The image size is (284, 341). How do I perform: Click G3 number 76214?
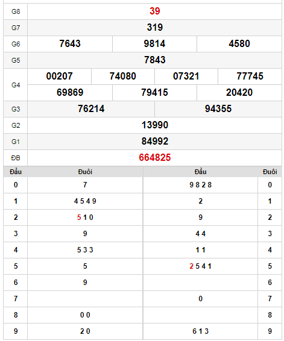[91, 108]
